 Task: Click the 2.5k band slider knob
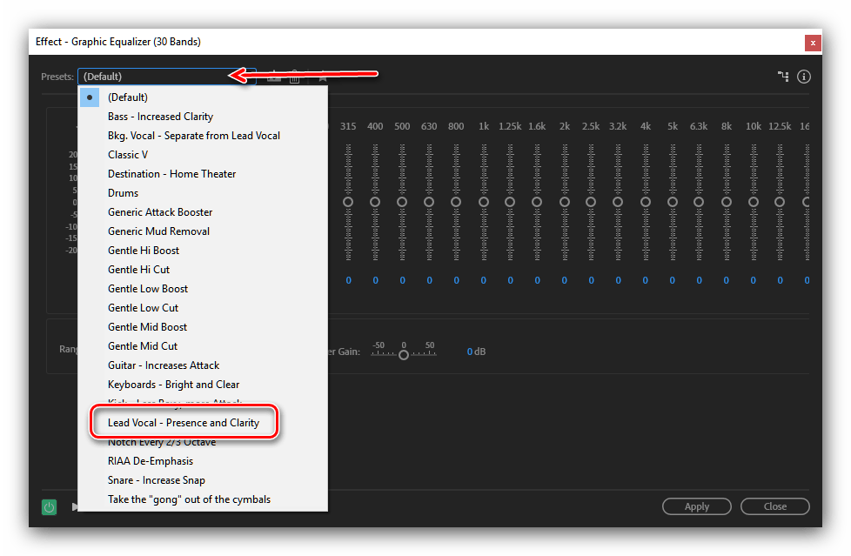click(x=591, y=202)
